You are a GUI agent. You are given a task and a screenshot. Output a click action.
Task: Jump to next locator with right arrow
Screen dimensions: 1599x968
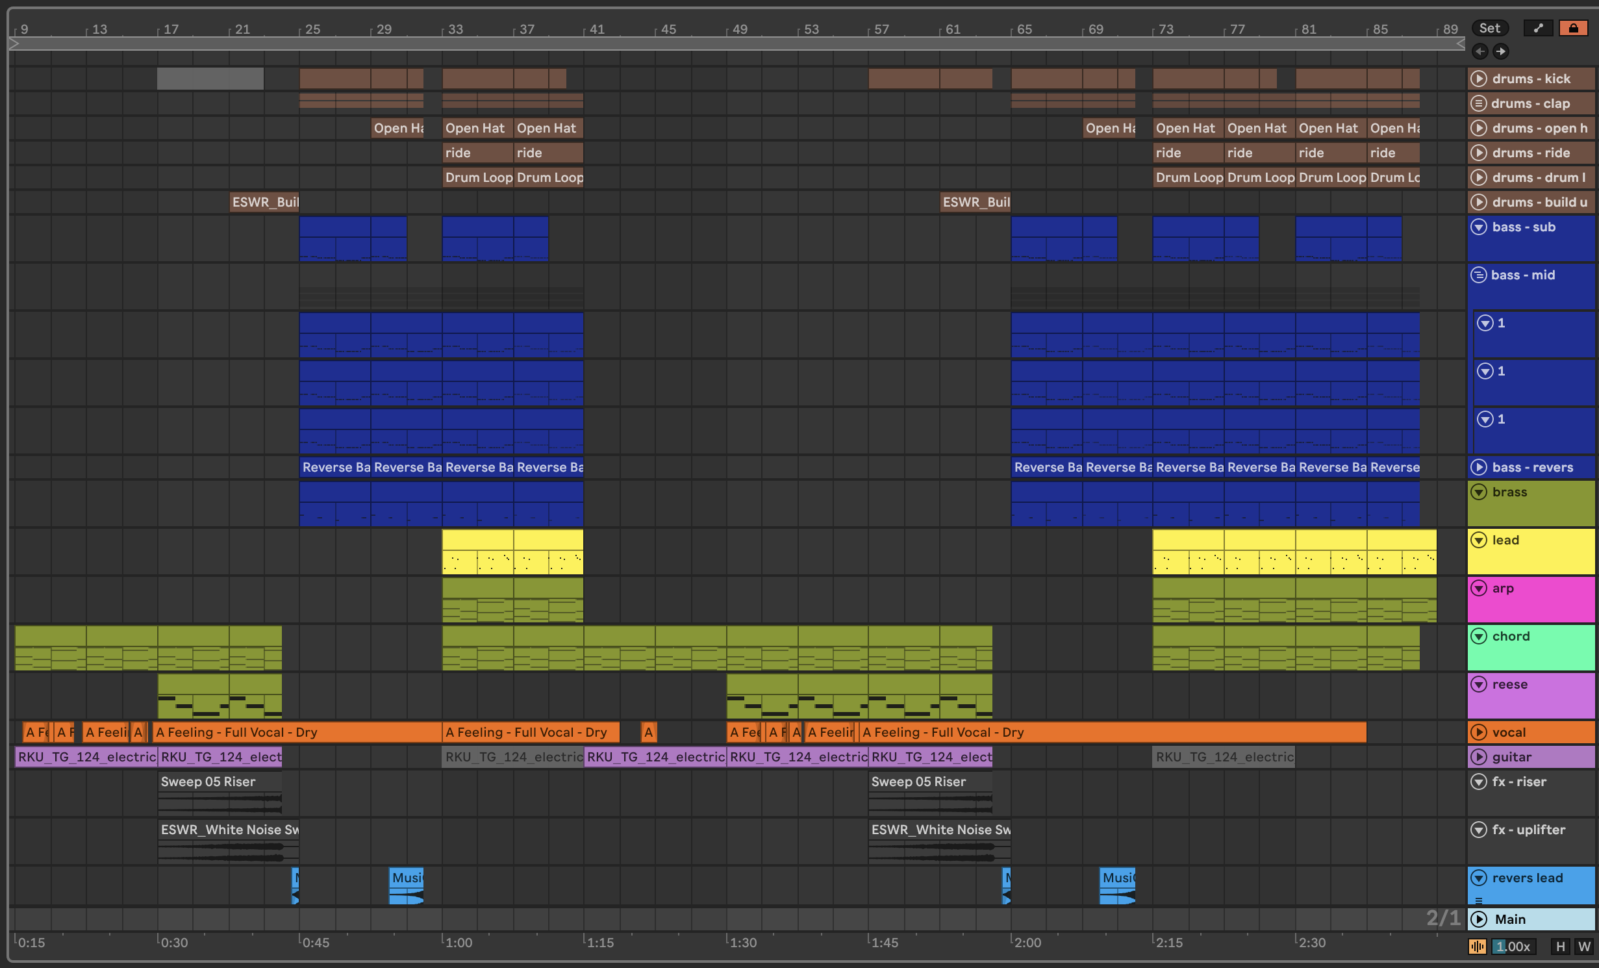[1500, 51]
